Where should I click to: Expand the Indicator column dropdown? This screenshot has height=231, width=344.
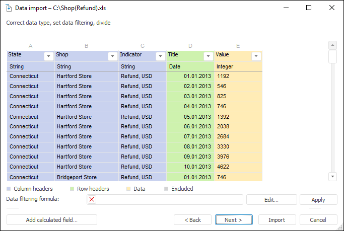[x=161, y=56]
